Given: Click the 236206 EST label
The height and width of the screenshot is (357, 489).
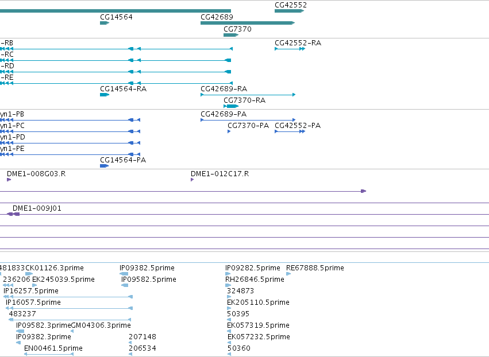Looking at the screenshot, I should [17, 280].
